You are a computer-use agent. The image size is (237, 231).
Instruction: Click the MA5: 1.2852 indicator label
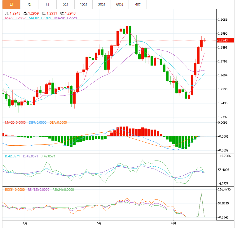tap(15, 18)
